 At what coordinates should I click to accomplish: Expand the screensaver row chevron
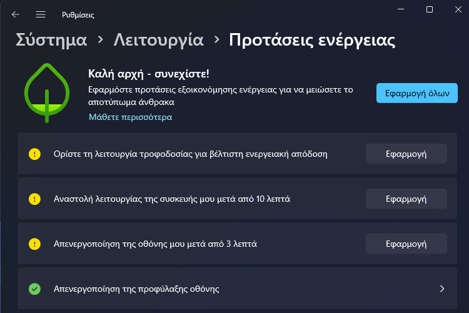(x=441, y=289)
